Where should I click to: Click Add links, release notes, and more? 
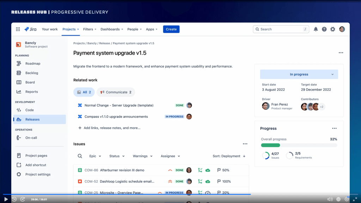point(112,128)
